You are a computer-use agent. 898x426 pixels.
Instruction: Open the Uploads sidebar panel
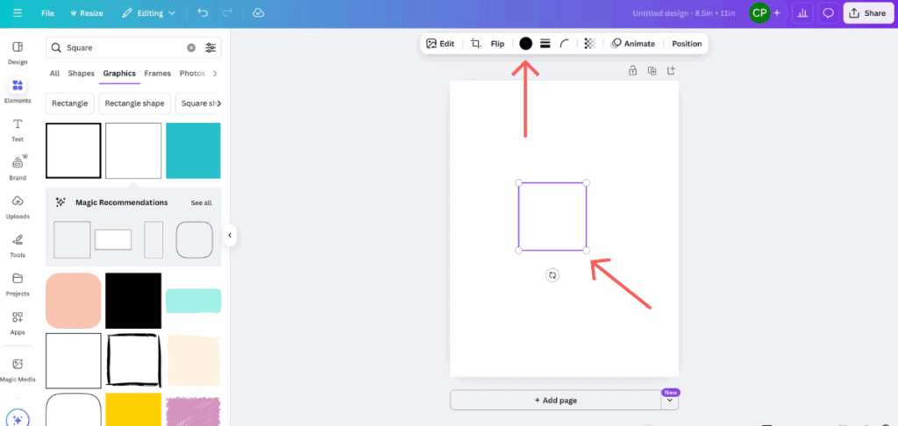point(18,207)
